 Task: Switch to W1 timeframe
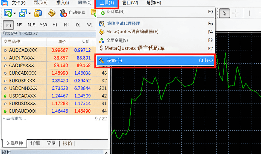click(x=90, y=25)
